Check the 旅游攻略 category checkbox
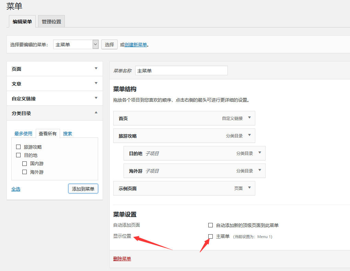The image size is (350, 271). [x=19, y=147]
